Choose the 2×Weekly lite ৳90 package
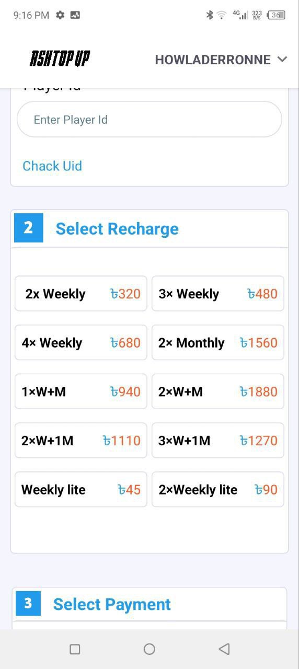Image resolution: width=299 pixels, height=669 pixels. (218, 490)
